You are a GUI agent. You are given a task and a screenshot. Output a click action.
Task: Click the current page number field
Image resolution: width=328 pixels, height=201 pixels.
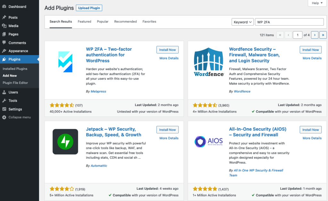[298, 35]
